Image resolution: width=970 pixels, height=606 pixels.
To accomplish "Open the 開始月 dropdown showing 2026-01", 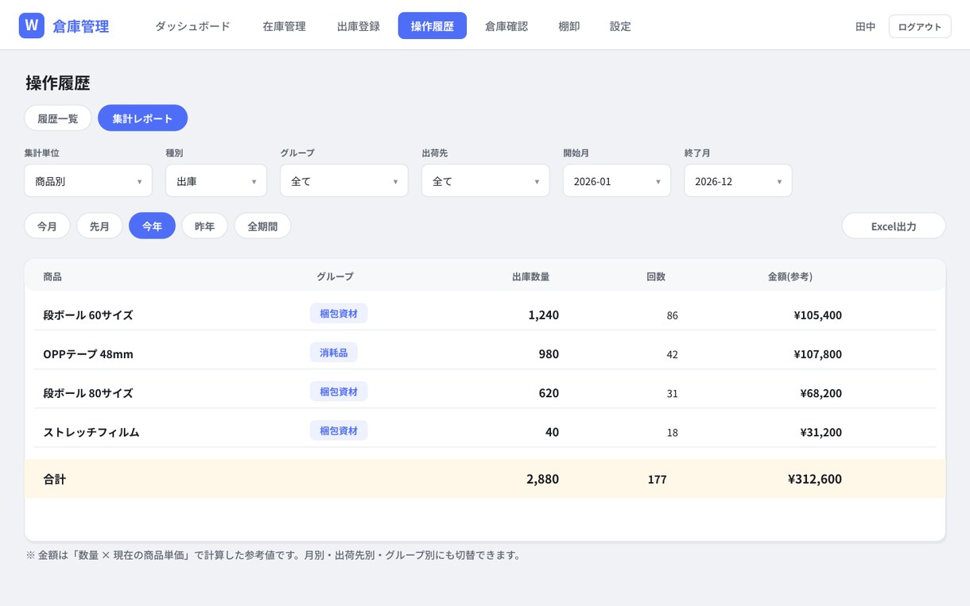I will point(617,181).
